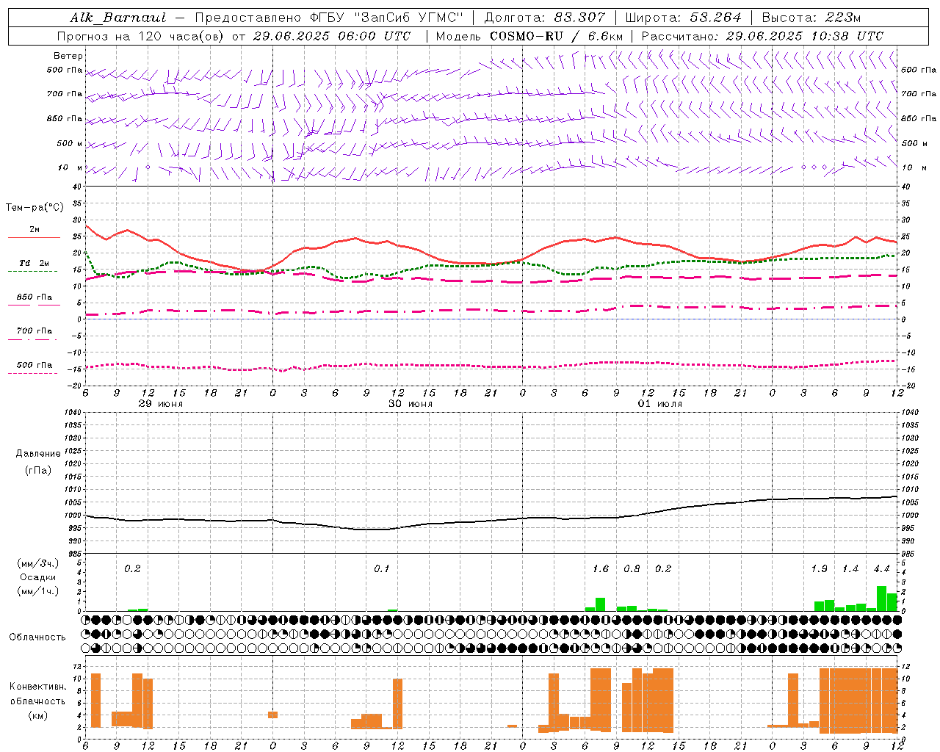Click the '29 июня' date label
Viewport: 940px width, 752px height.
(x=161, y=404)
